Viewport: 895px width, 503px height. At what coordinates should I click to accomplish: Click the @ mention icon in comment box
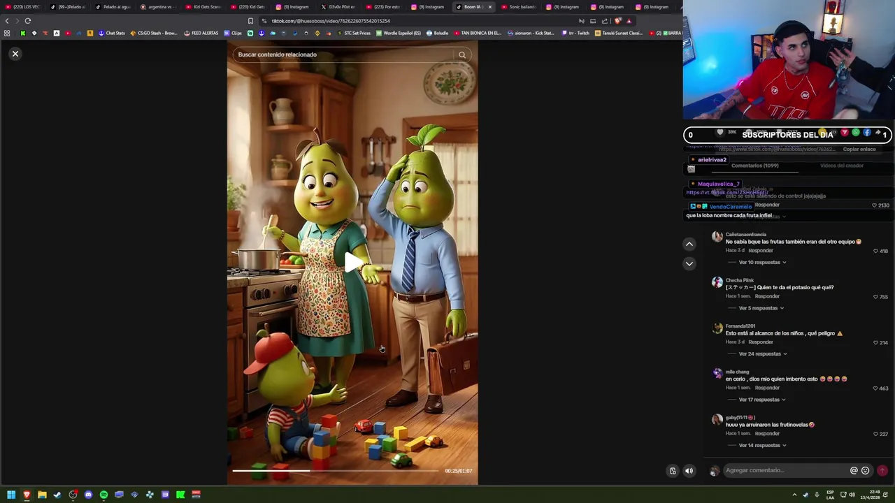854,471
